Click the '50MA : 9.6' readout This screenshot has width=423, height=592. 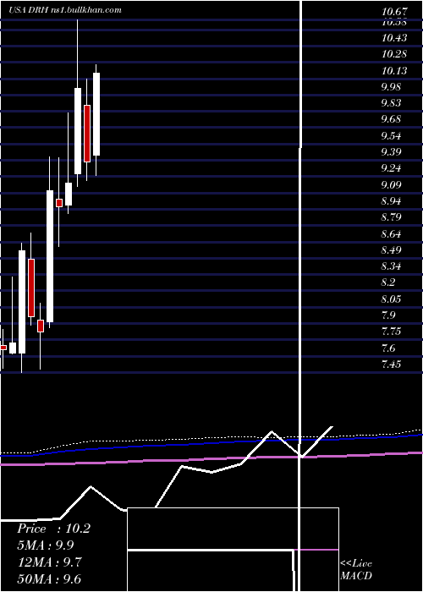(49, 579)
